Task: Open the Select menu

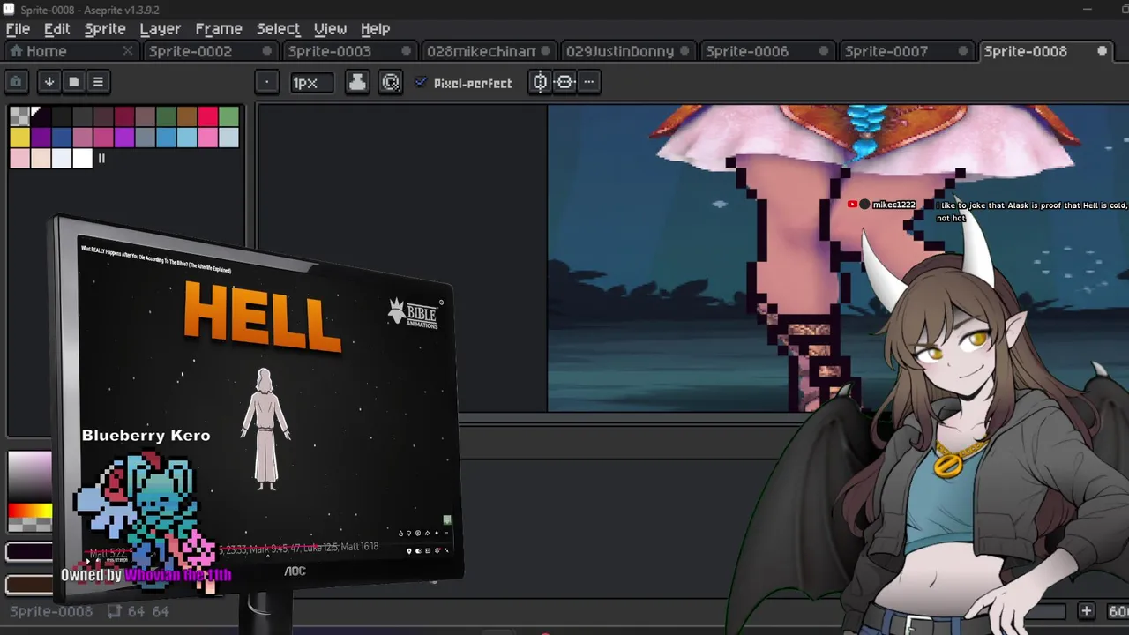Action: [x=278, y=28]
